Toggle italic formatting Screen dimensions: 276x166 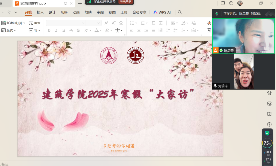click(56, 30)
